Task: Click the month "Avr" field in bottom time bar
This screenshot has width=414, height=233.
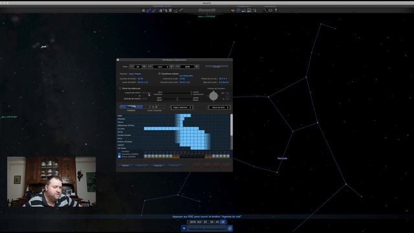Action: click(x=199, y=222)
